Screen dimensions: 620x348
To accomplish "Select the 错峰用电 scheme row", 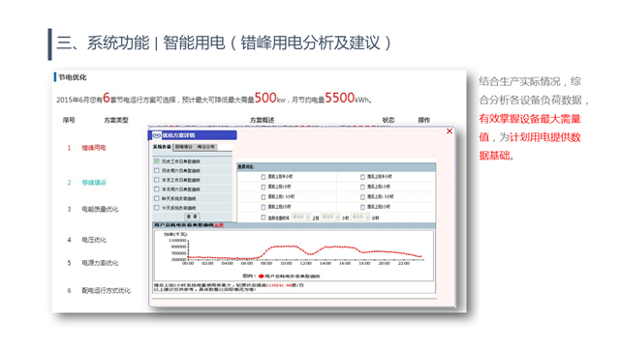I will 94,148.
